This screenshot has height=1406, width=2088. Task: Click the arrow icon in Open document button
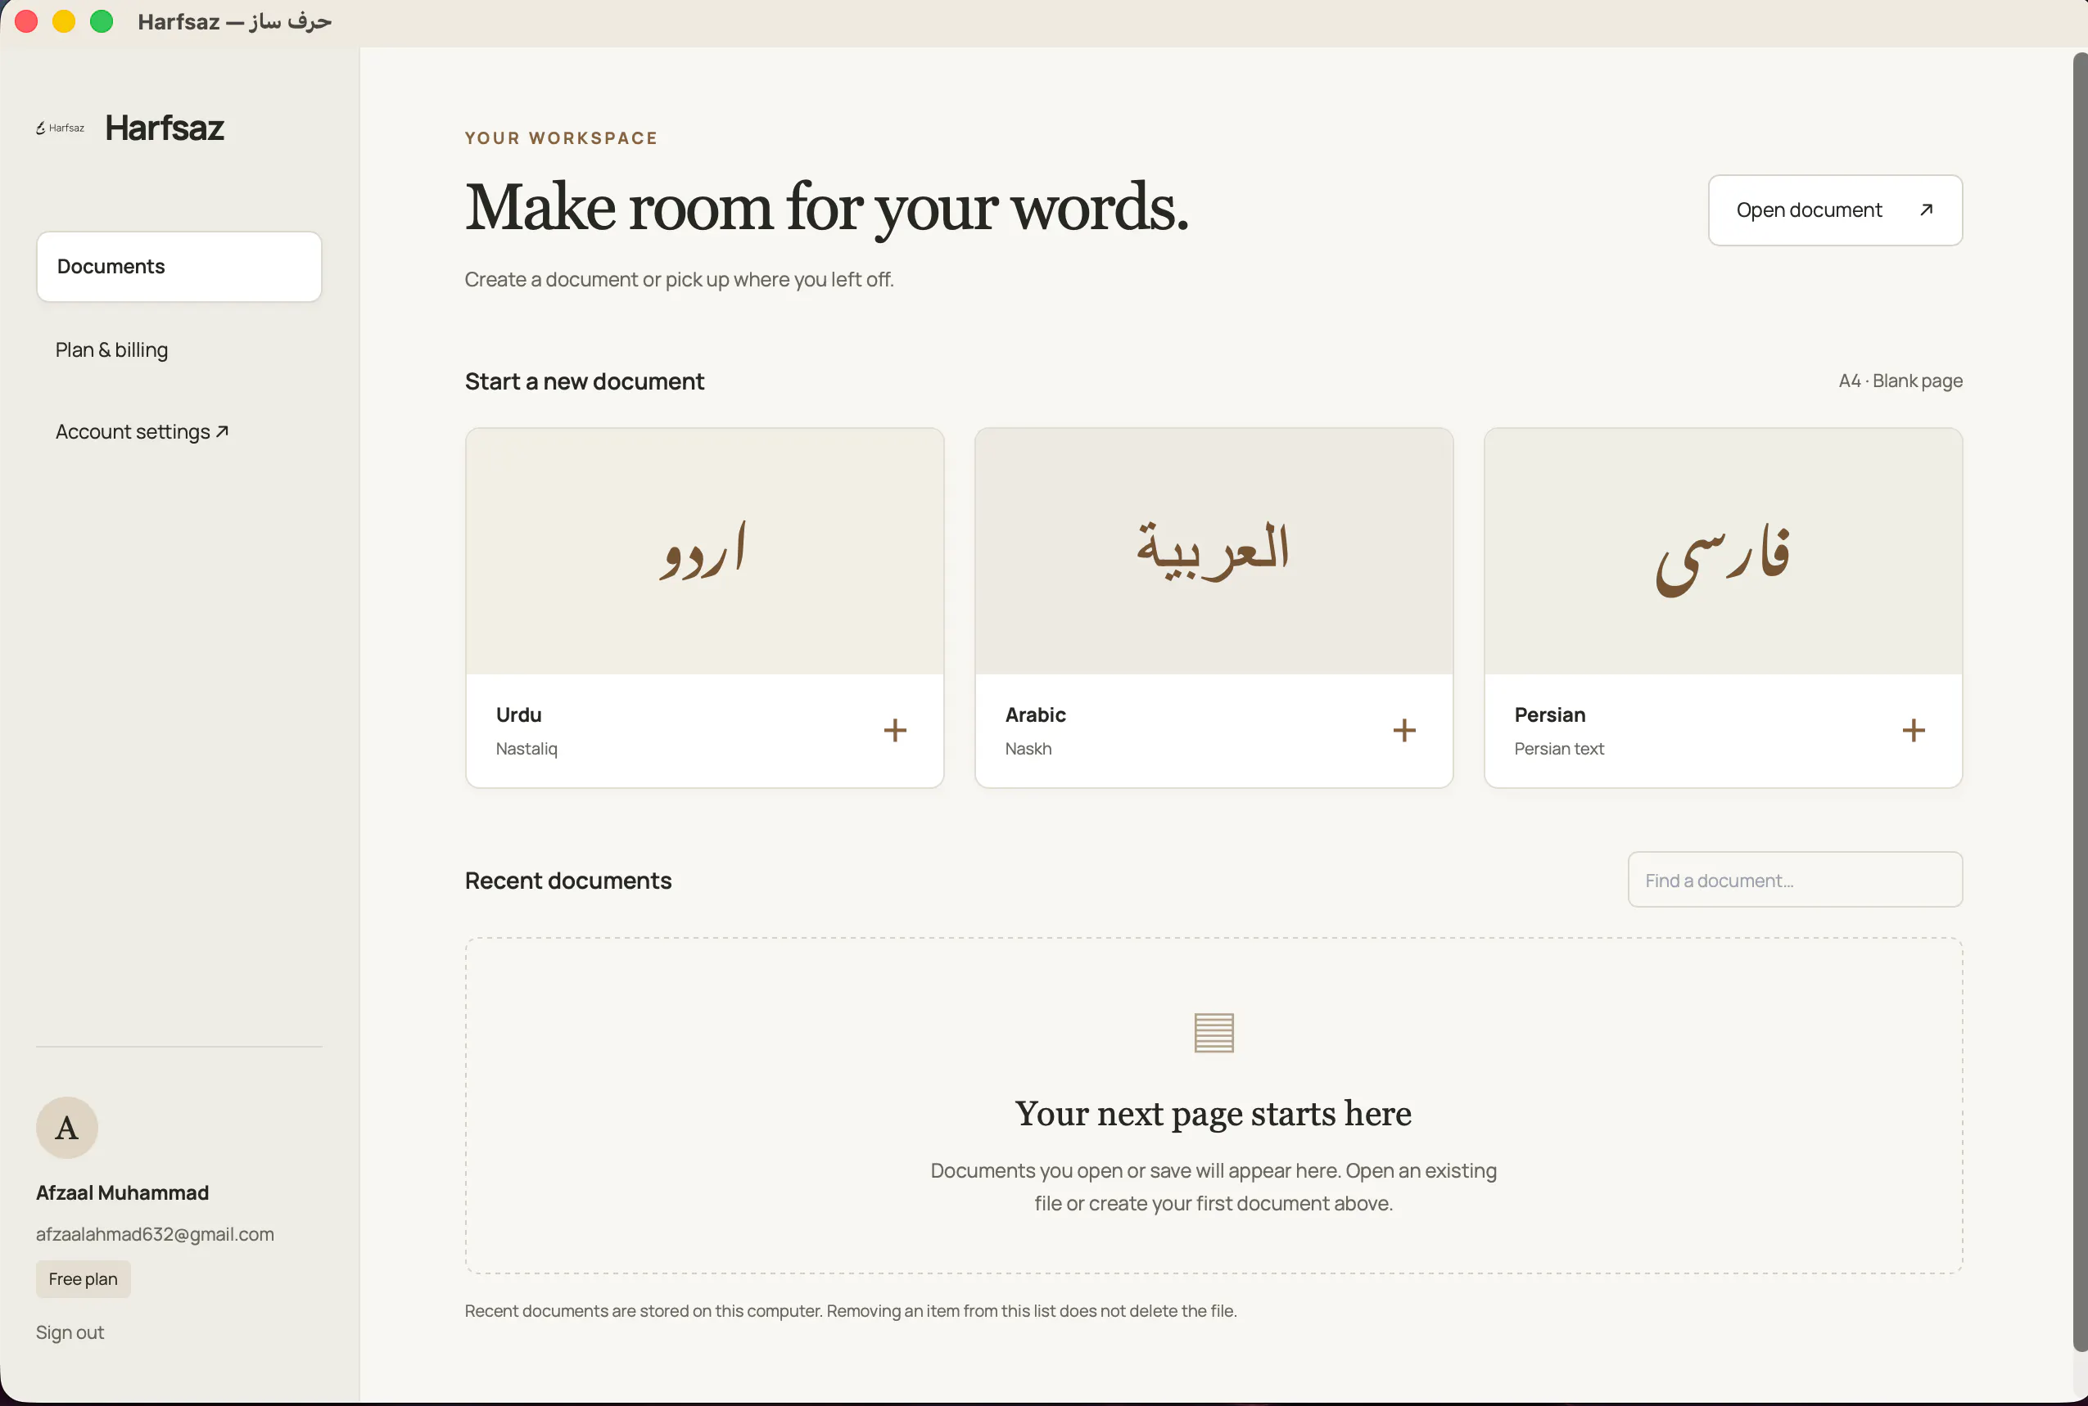tap(1926, 210)
